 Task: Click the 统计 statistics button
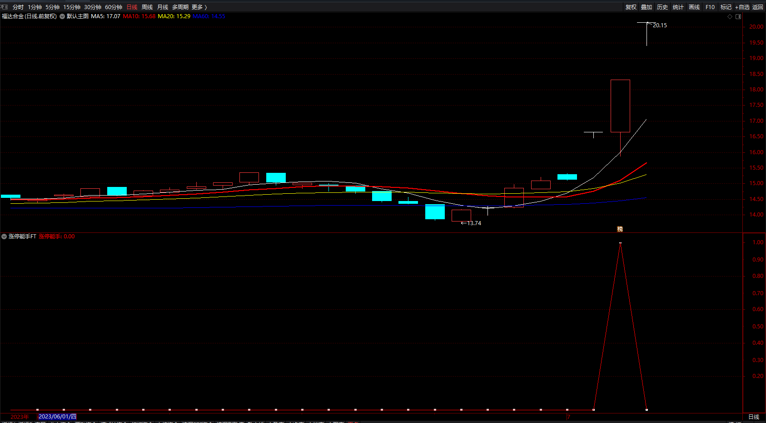pos(678,7)
